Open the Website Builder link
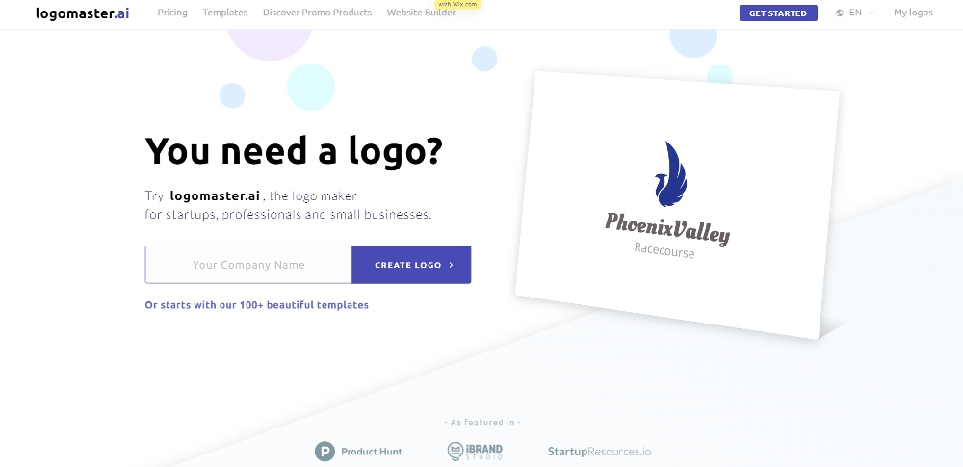Viewport: 963px width, 467px height. [422, 13]
